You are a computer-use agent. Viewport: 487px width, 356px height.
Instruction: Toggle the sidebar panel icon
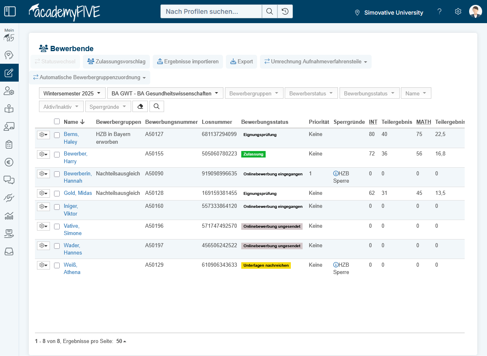click(10, 11)
